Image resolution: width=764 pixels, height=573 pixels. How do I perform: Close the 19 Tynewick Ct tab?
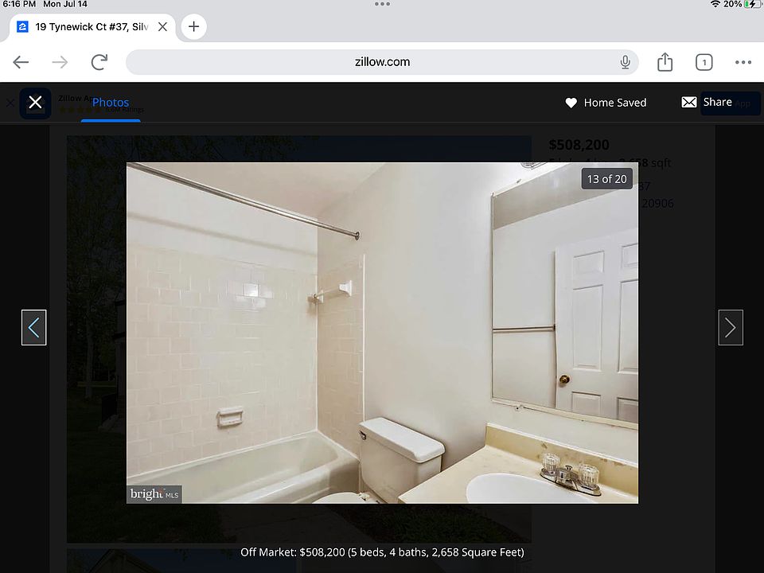162,27
